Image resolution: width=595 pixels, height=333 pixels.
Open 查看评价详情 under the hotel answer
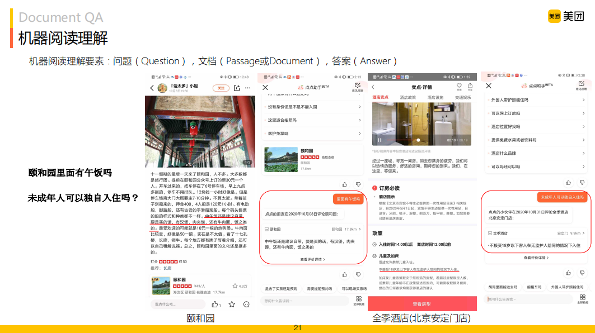tap(536, 258)
